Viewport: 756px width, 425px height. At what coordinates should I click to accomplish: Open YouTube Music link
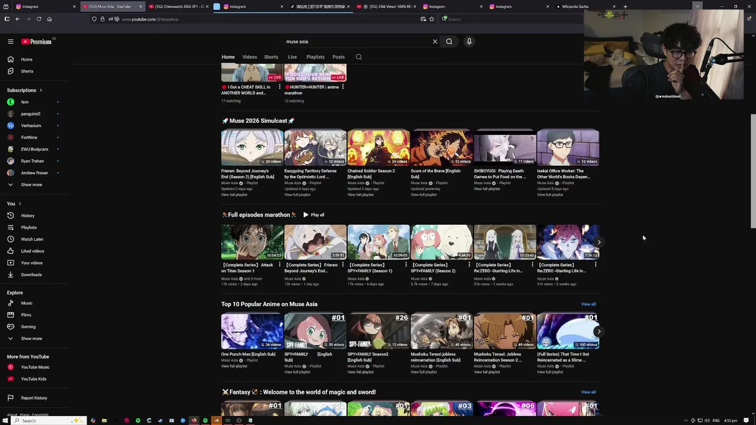click(35, 367)
